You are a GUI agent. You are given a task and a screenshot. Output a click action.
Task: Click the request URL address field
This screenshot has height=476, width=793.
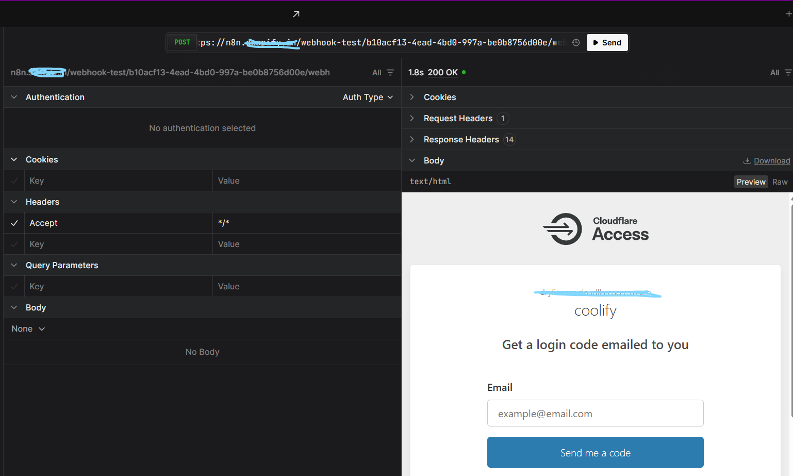[383, 43]
